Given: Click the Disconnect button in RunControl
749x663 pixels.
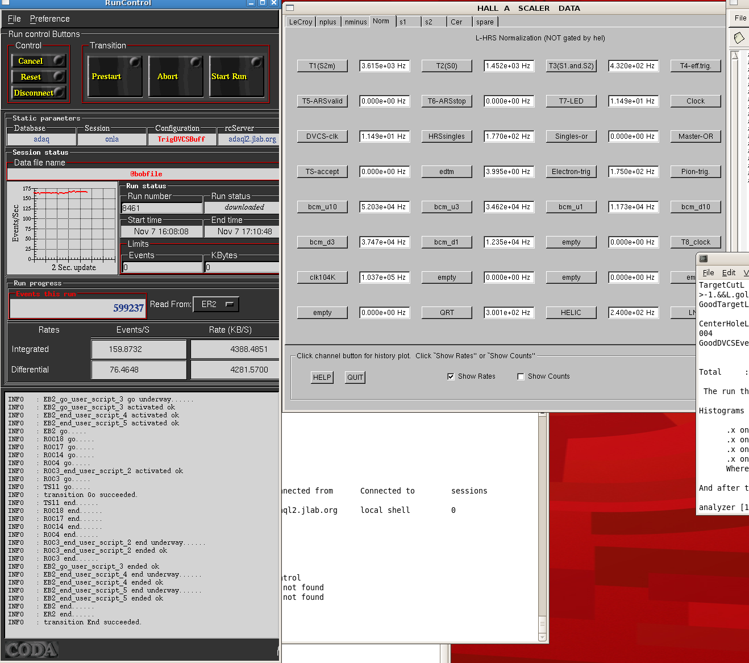Looking at the screenshot, I should 39,93.
